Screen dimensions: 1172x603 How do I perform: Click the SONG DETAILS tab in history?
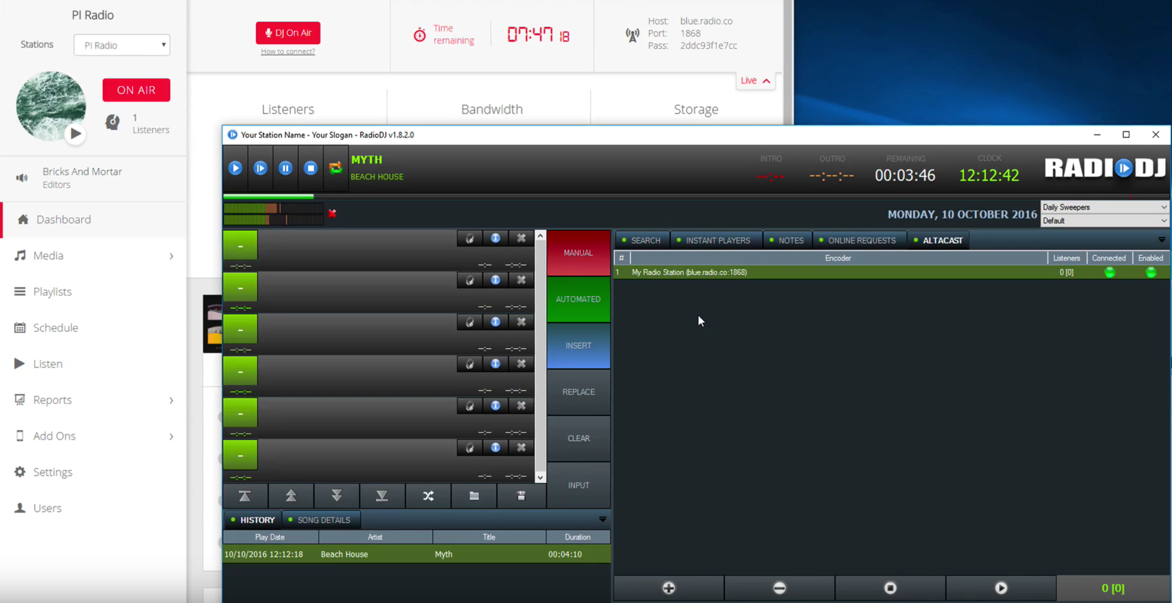(324, 520)
